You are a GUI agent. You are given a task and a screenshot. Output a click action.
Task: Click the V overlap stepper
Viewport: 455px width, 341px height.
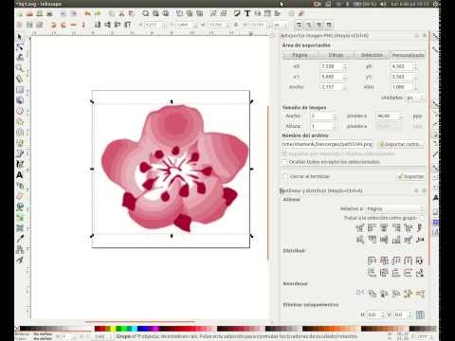click(x=410, y=314)
